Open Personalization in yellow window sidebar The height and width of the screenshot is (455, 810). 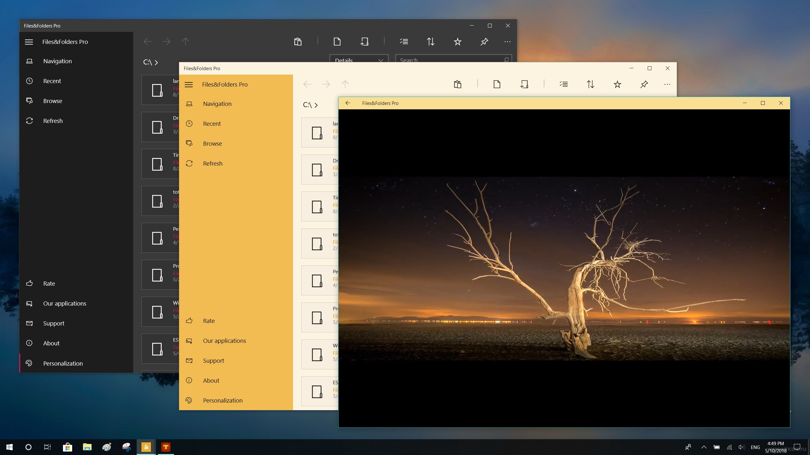[236, 400]
